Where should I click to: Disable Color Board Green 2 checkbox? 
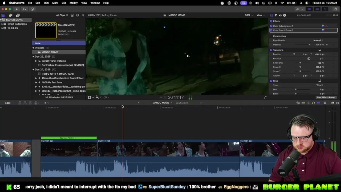[271, 30]
